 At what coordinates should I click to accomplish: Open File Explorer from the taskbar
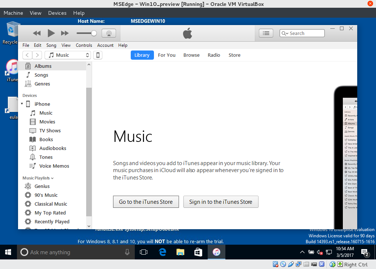(180, 252)
